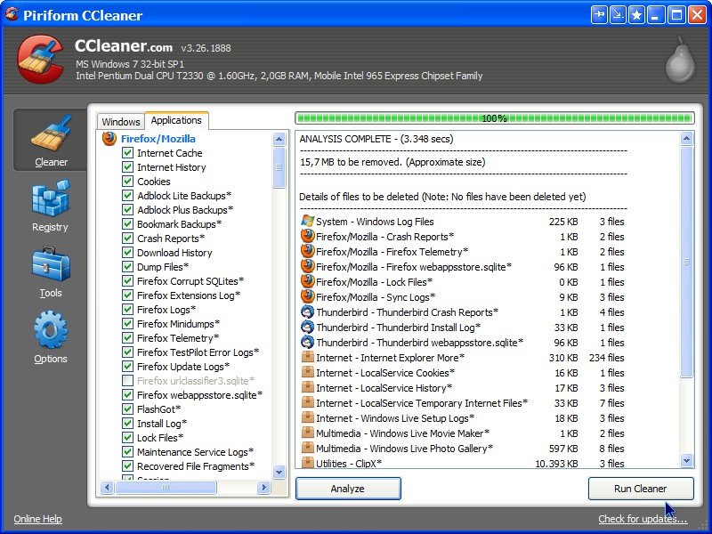Toggle the Install Log* checkbox
Screen dimensions: 712x534
click(127, 424)
